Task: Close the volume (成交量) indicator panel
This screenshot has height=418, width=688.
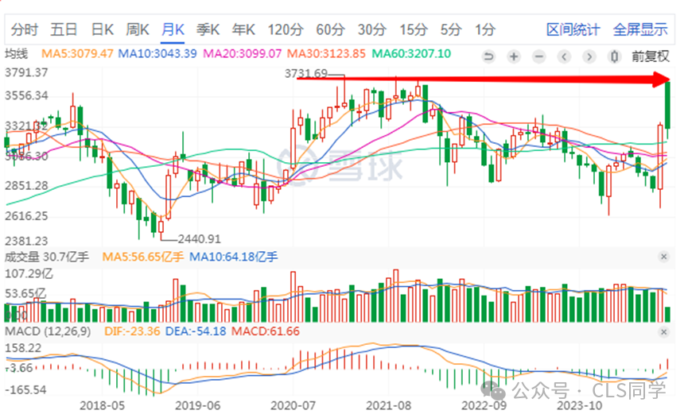Action: click(x=664, y=257)
